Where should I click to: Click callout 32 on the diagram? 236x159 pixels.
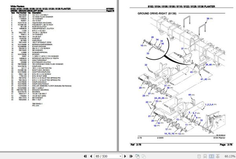[x=146, y=65]
